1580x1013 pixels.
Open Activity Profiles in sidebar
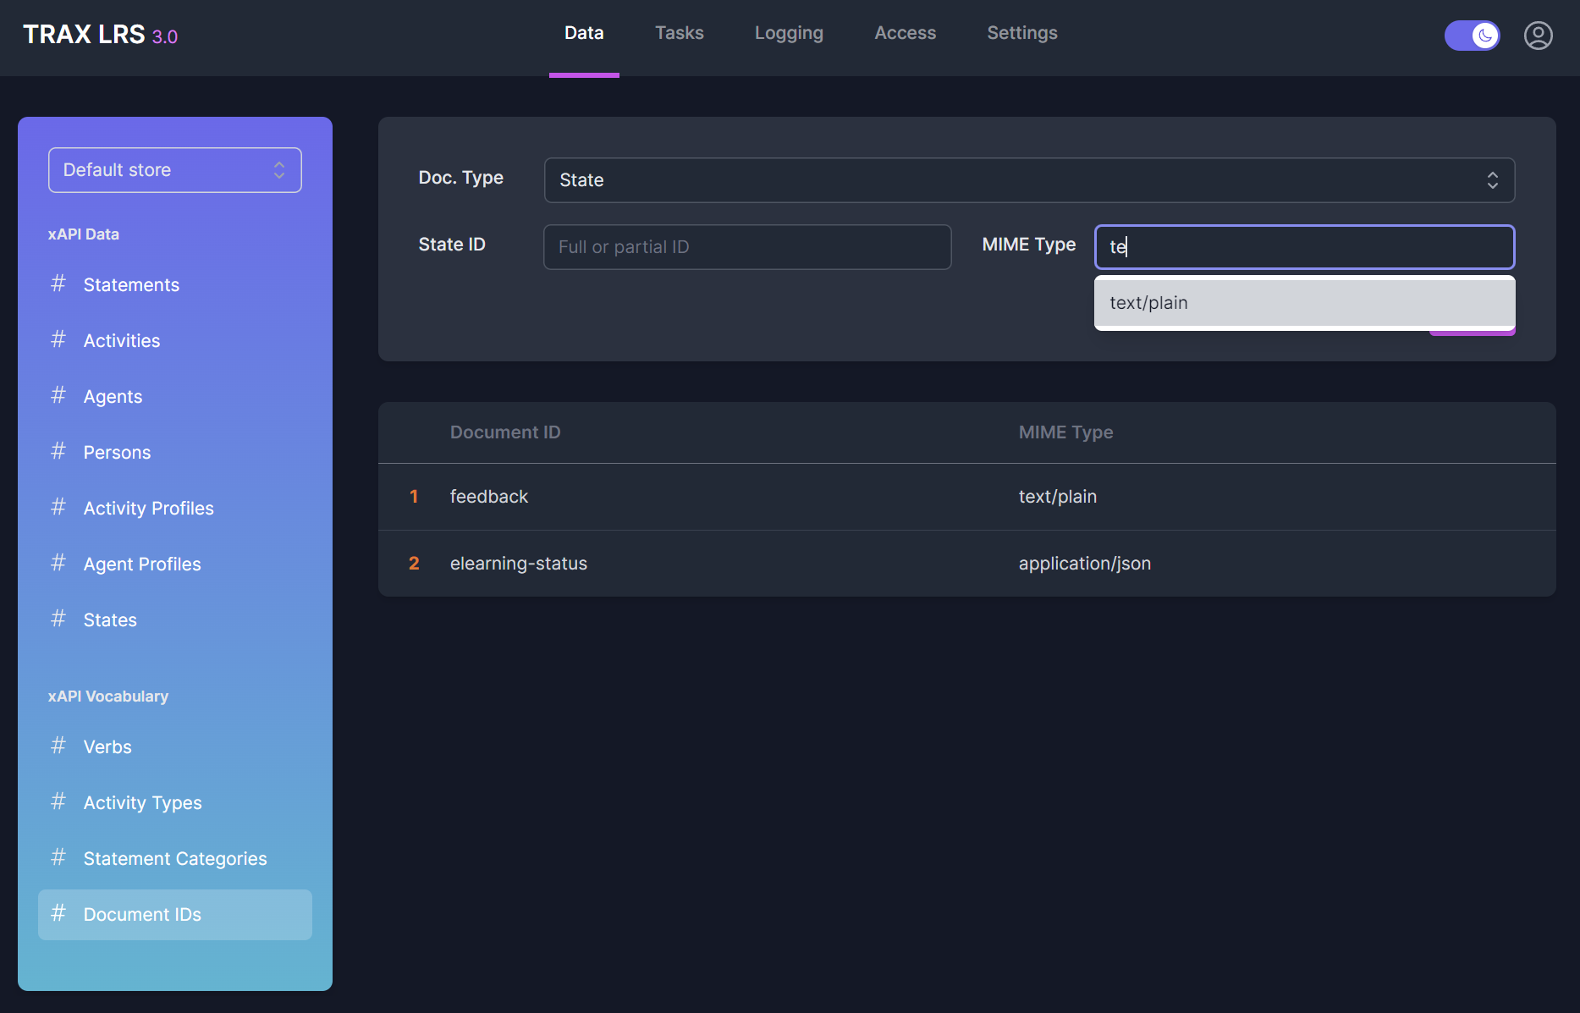(x=148, y=508)
